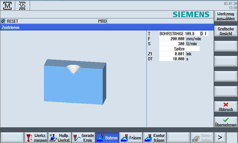The width and height of the screenshot is (238, 143).
Task: Edit the dwell time DT value 10.000
Action: (x=172, y=59)
